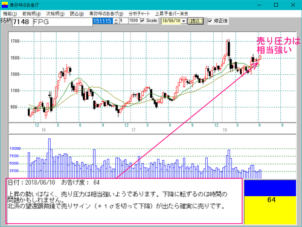Click the 18/06/10 date combo text

171,21
